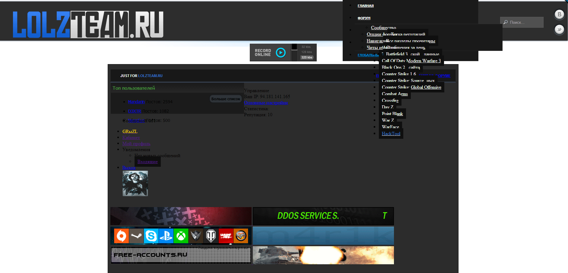Click the Warface skull emblem icon
This screenshot has height=273, width=568.
[x=196, y=236]
